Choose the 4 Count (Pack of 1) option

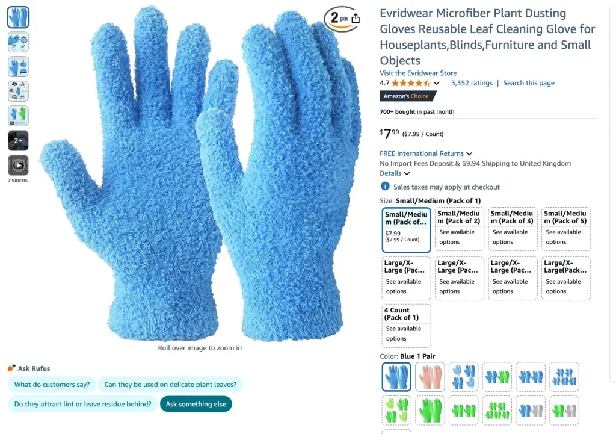tap(406, 326)
